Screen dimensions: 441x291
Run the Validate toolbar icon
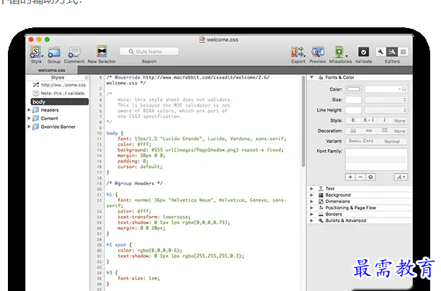pyautogui.click(x=363, y=52)
